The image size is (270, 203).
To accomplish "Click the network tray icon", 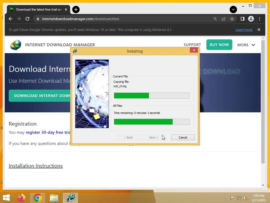I will (x=239, y=198).
